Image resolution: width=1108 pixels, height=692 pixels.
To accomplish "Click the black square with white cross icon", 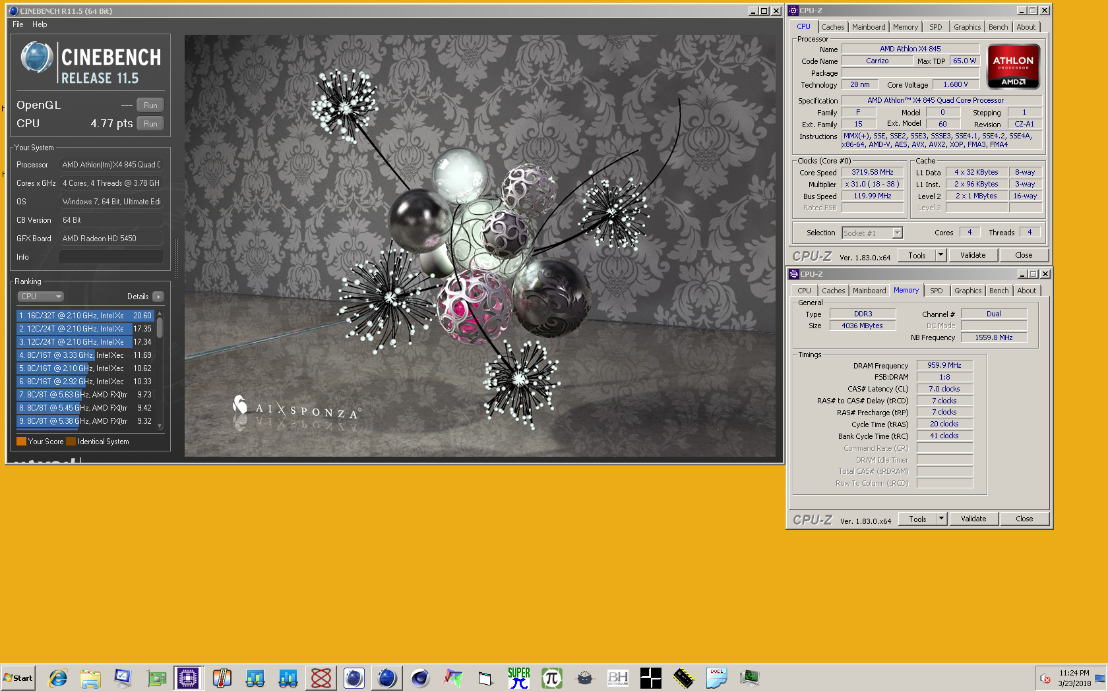I will click(650, 678).
